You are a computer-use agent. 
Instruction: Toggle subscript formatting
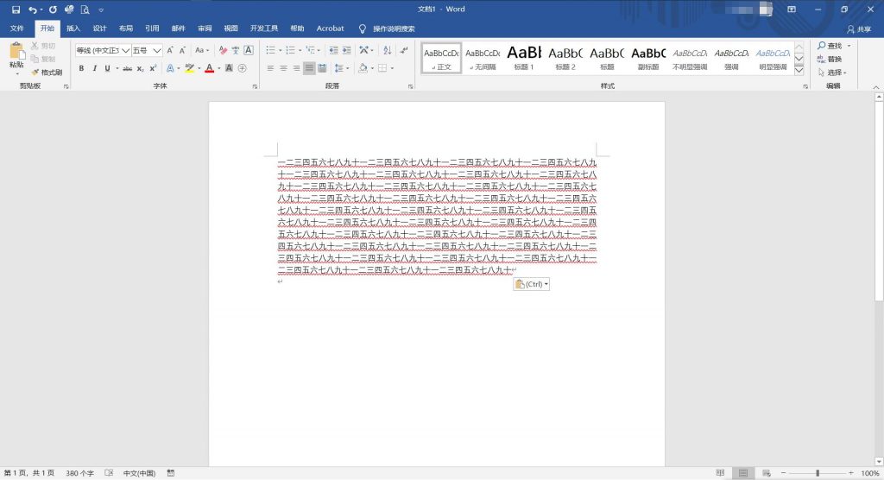(141, 68)
